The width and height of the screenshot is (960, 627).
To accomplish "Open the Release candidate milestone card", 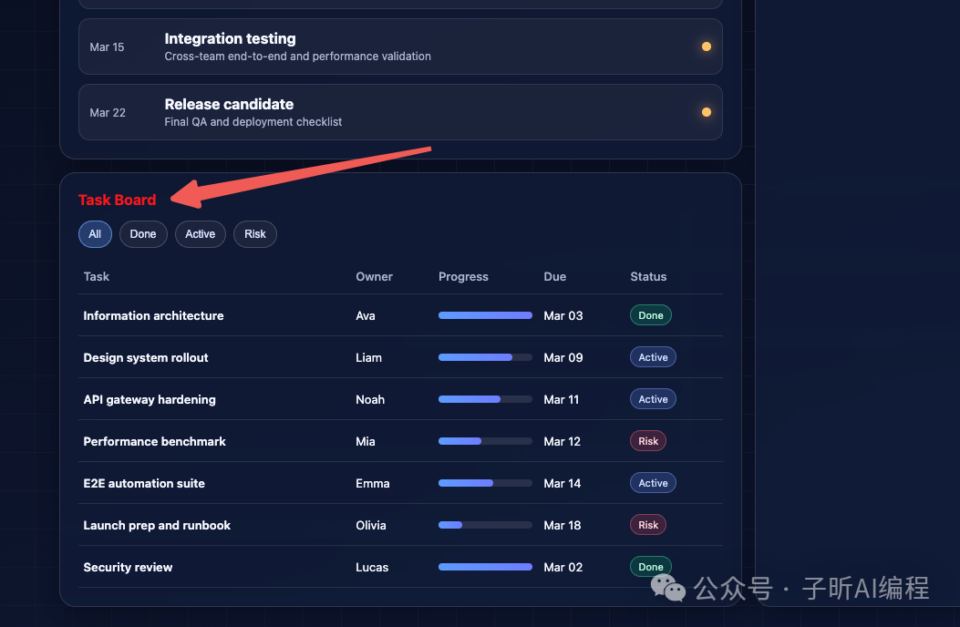I will (x=399, y=112).
